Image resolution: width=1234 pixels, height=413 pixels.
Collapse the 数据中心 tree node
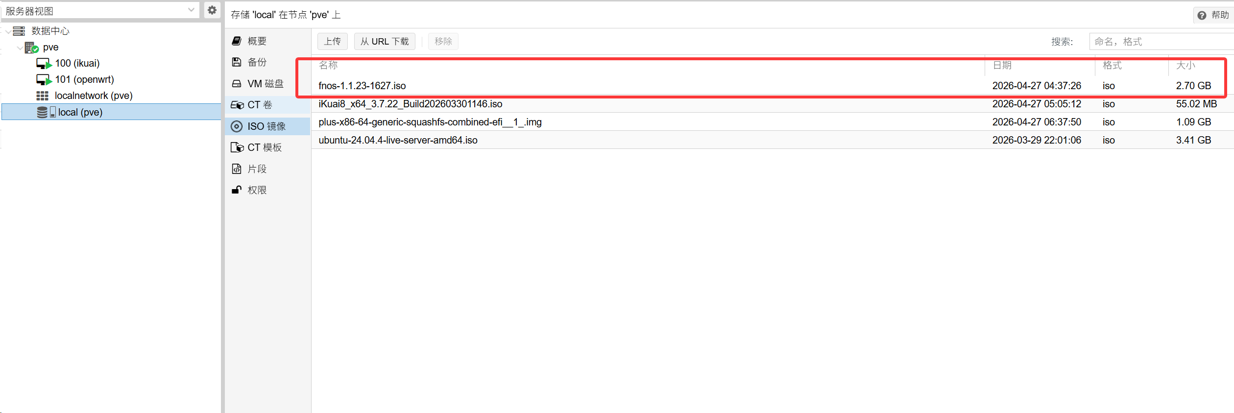(8, 31)
